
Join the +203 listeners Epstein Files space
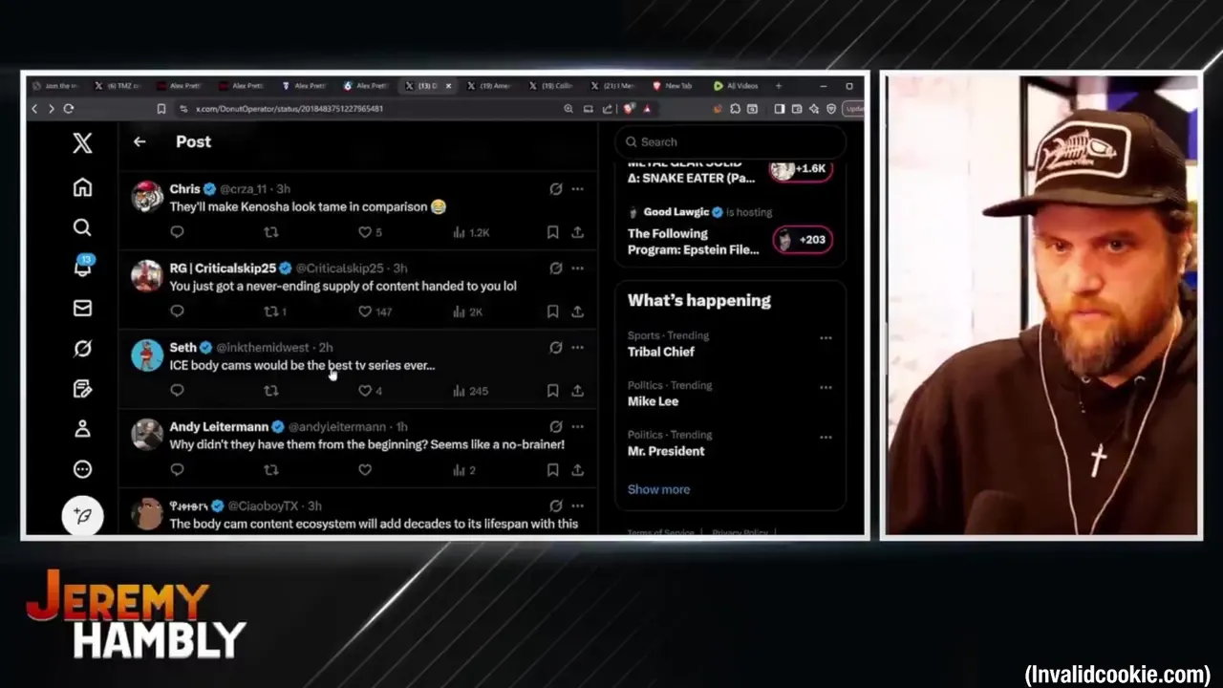(803, 240)
